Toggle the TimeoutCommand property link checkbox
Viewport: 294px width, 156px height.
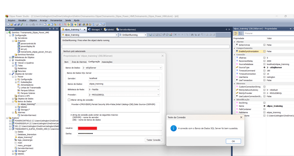[x=264, y=71]
